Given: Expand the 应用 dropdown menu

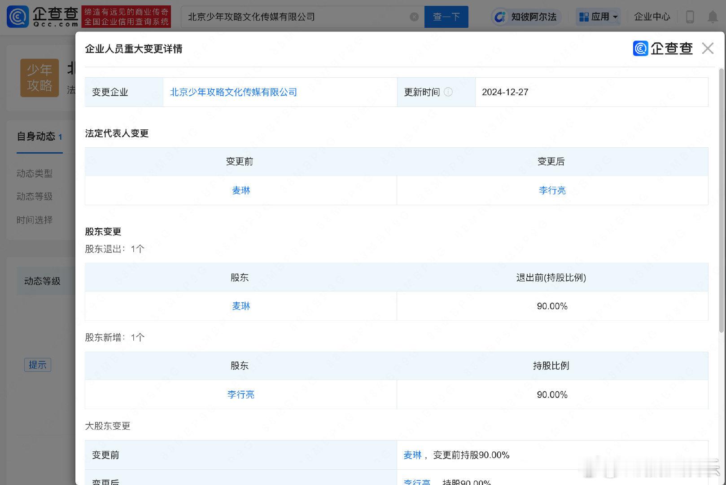Looking at the screenshot, I should [x=598, y=17].
